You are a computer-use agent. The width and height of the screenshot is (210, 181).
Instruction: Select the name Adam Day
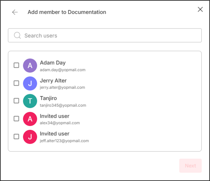tap(53, 63)
